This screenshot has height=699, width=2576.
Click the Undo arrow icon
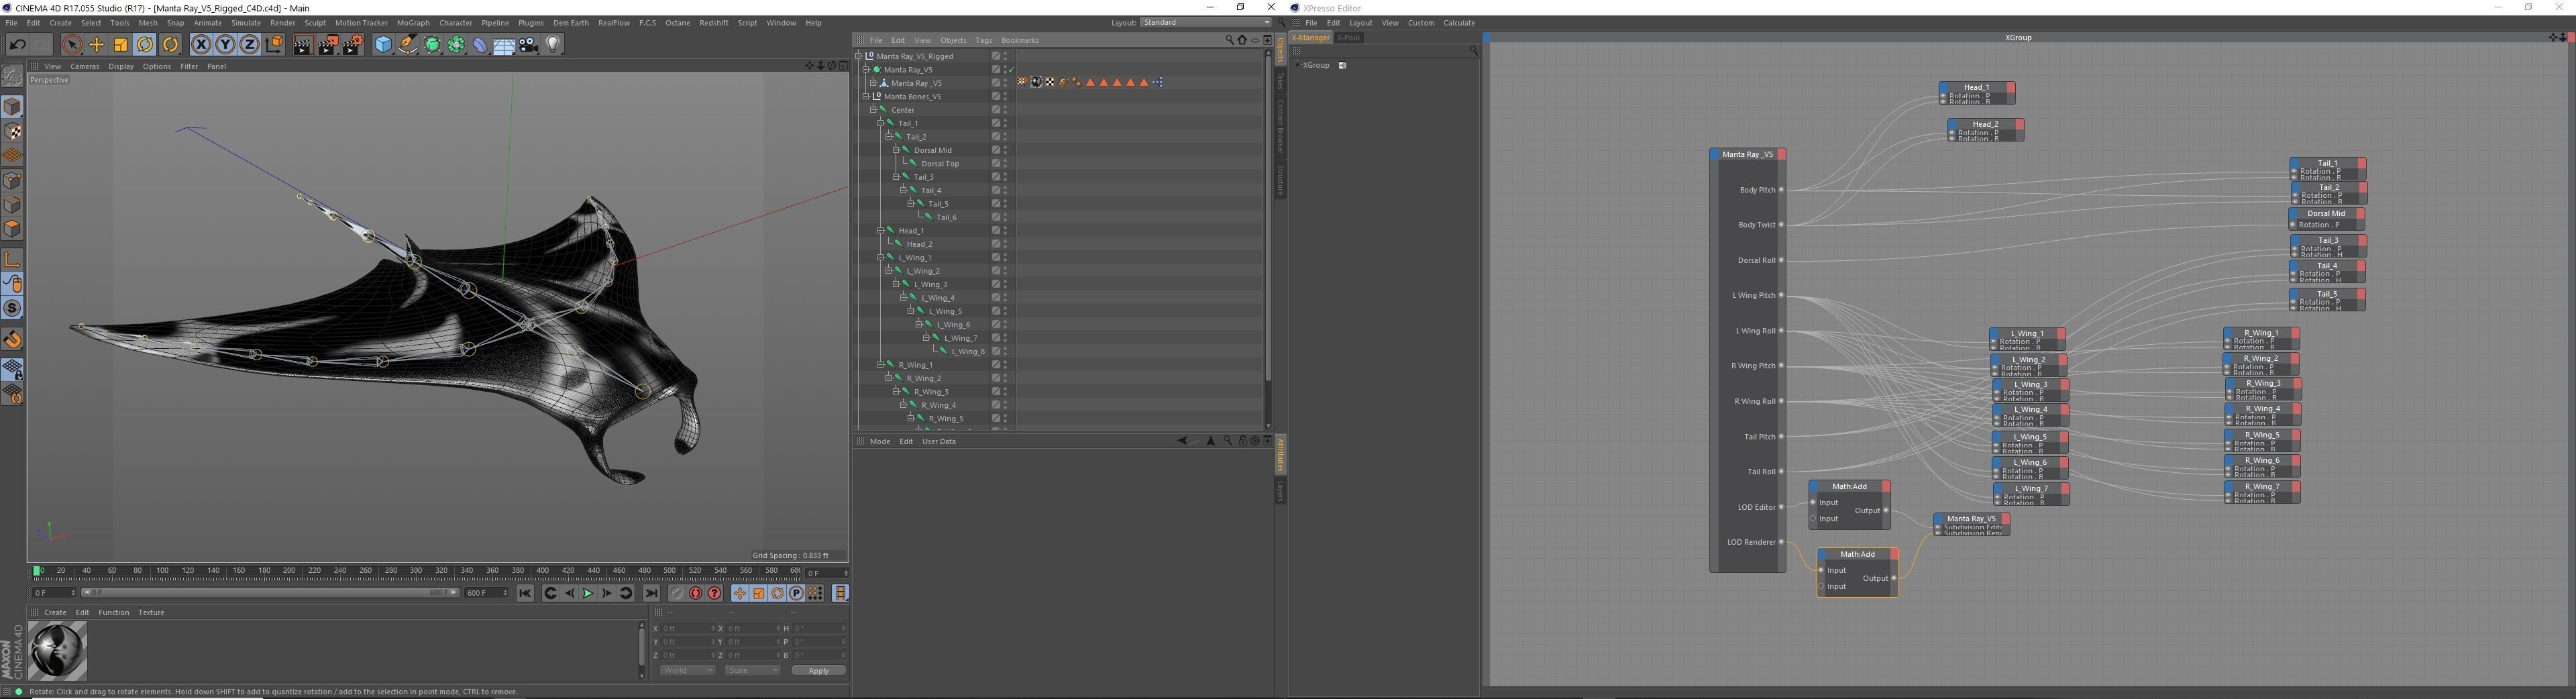[17, 44]
